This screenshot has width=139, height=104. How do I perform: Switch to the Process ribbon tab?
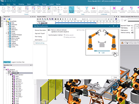[x=44, y=4]
